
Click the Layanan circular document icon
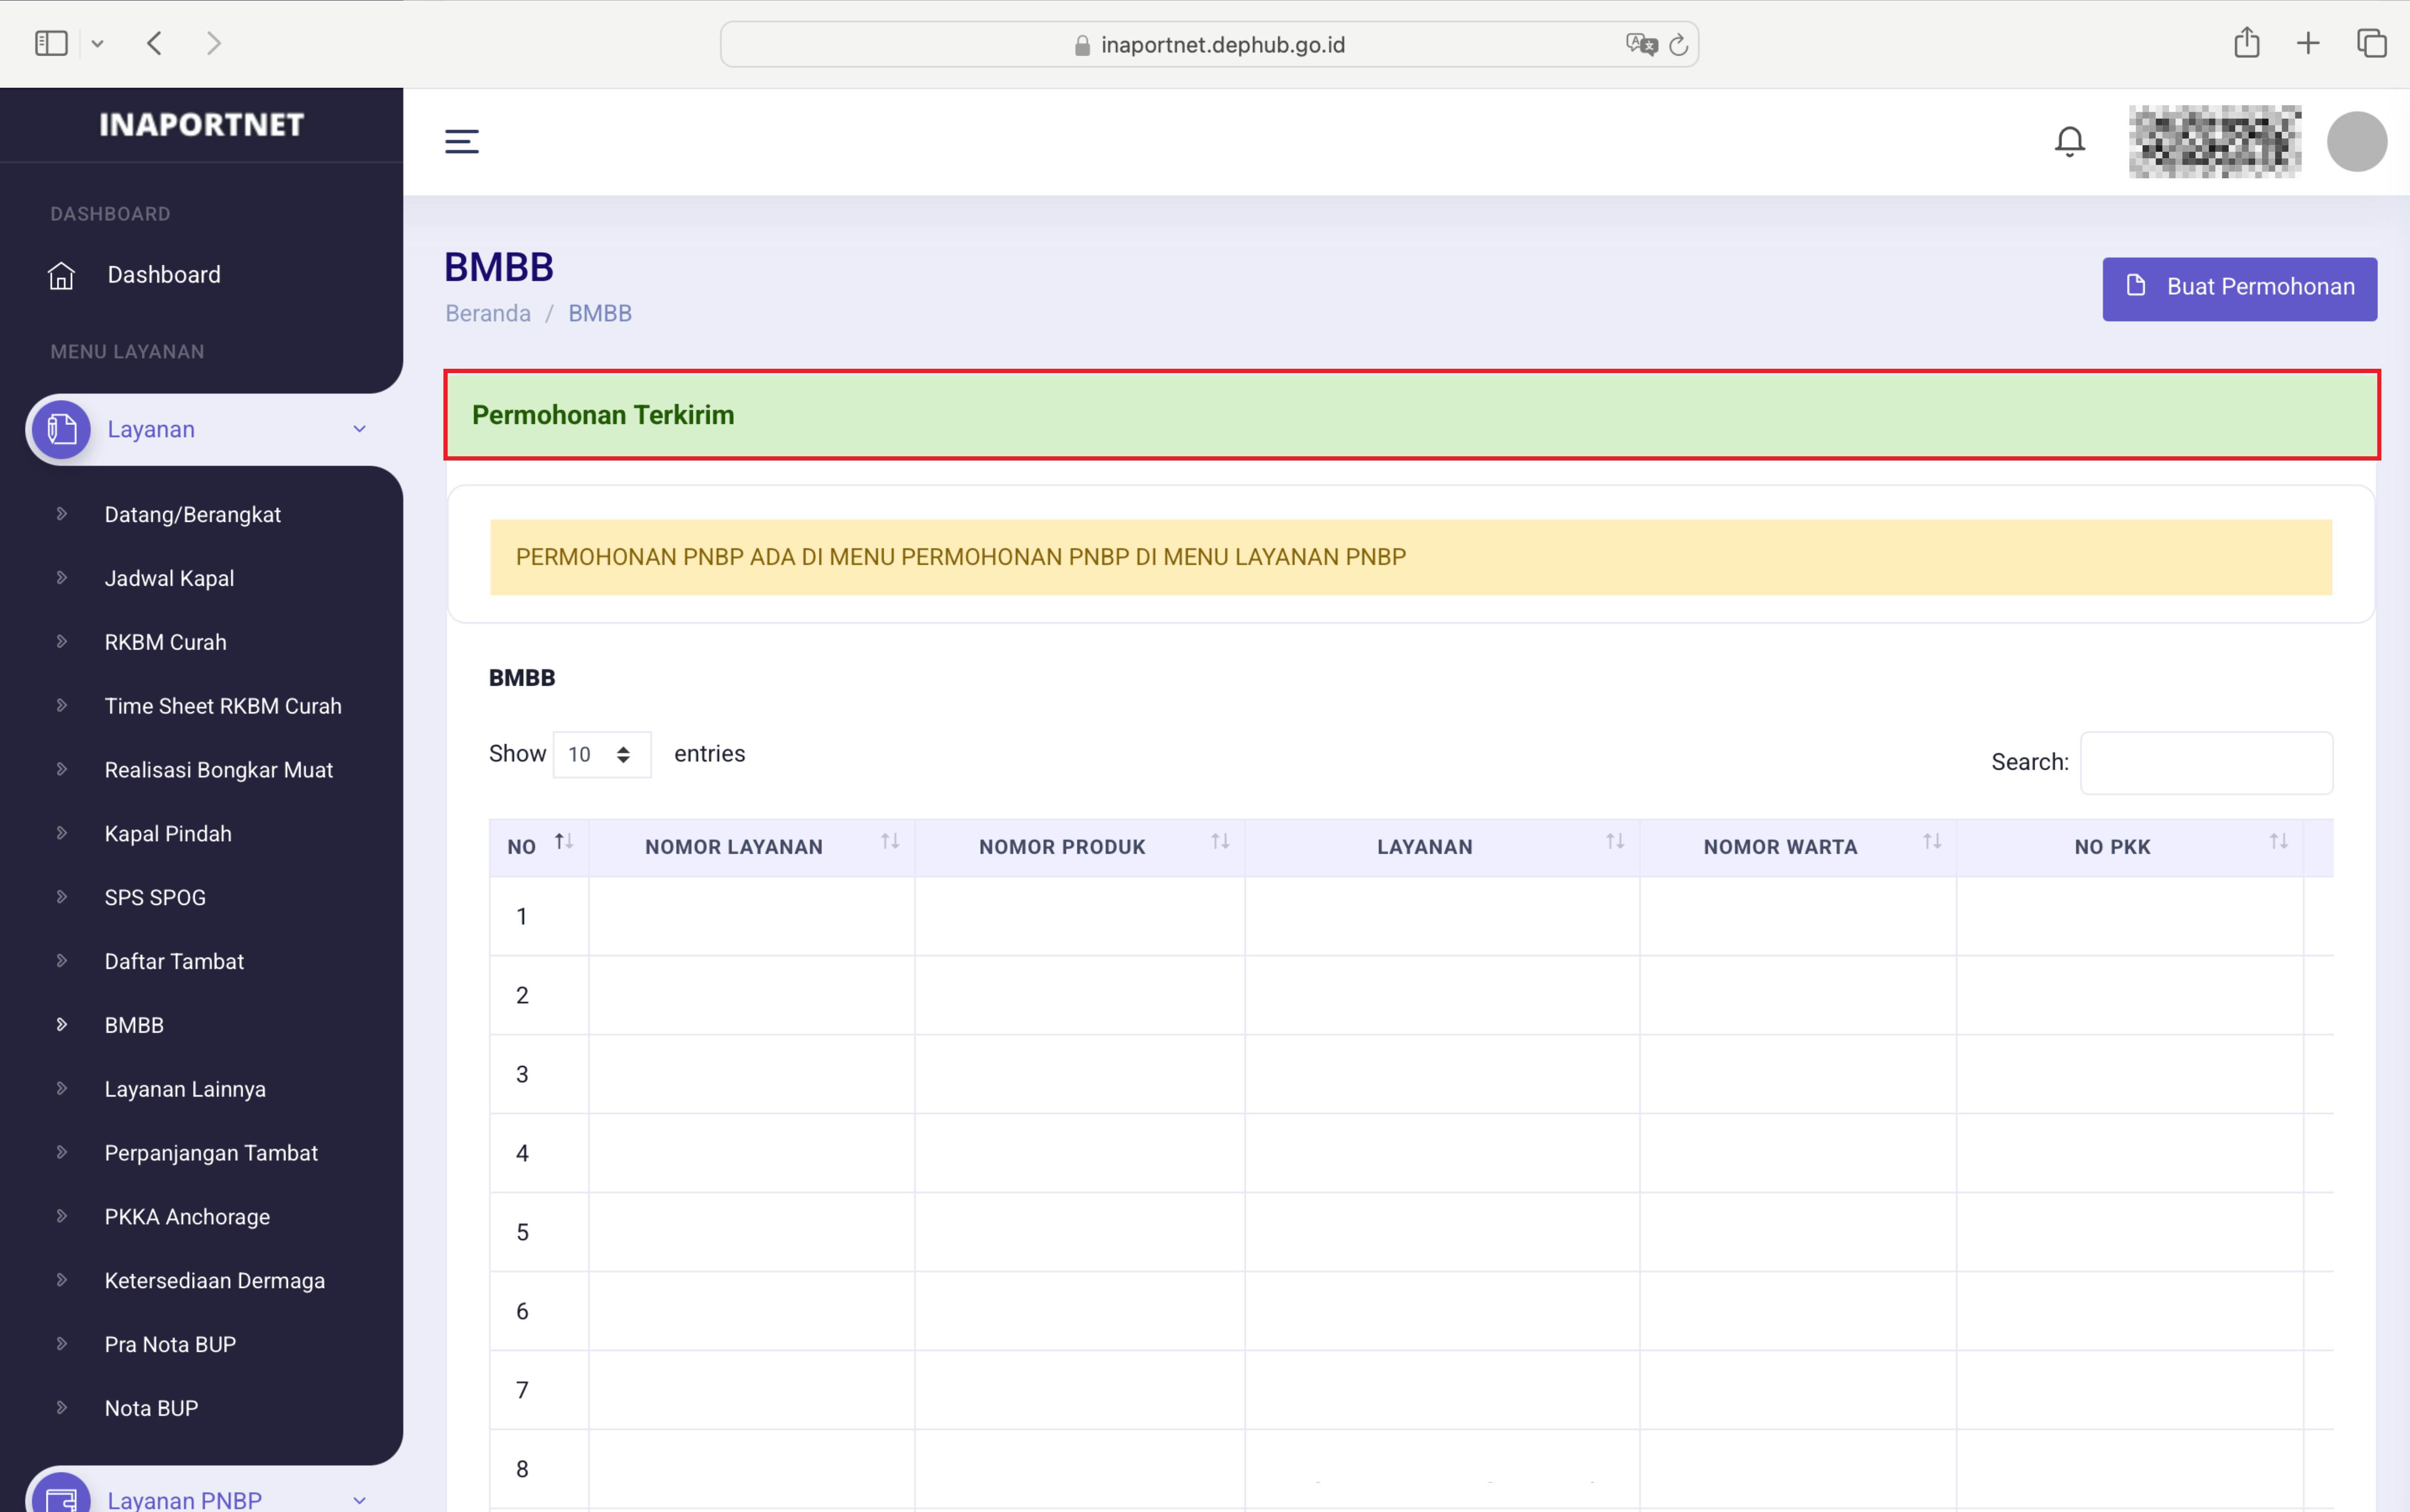click(61, 430)
